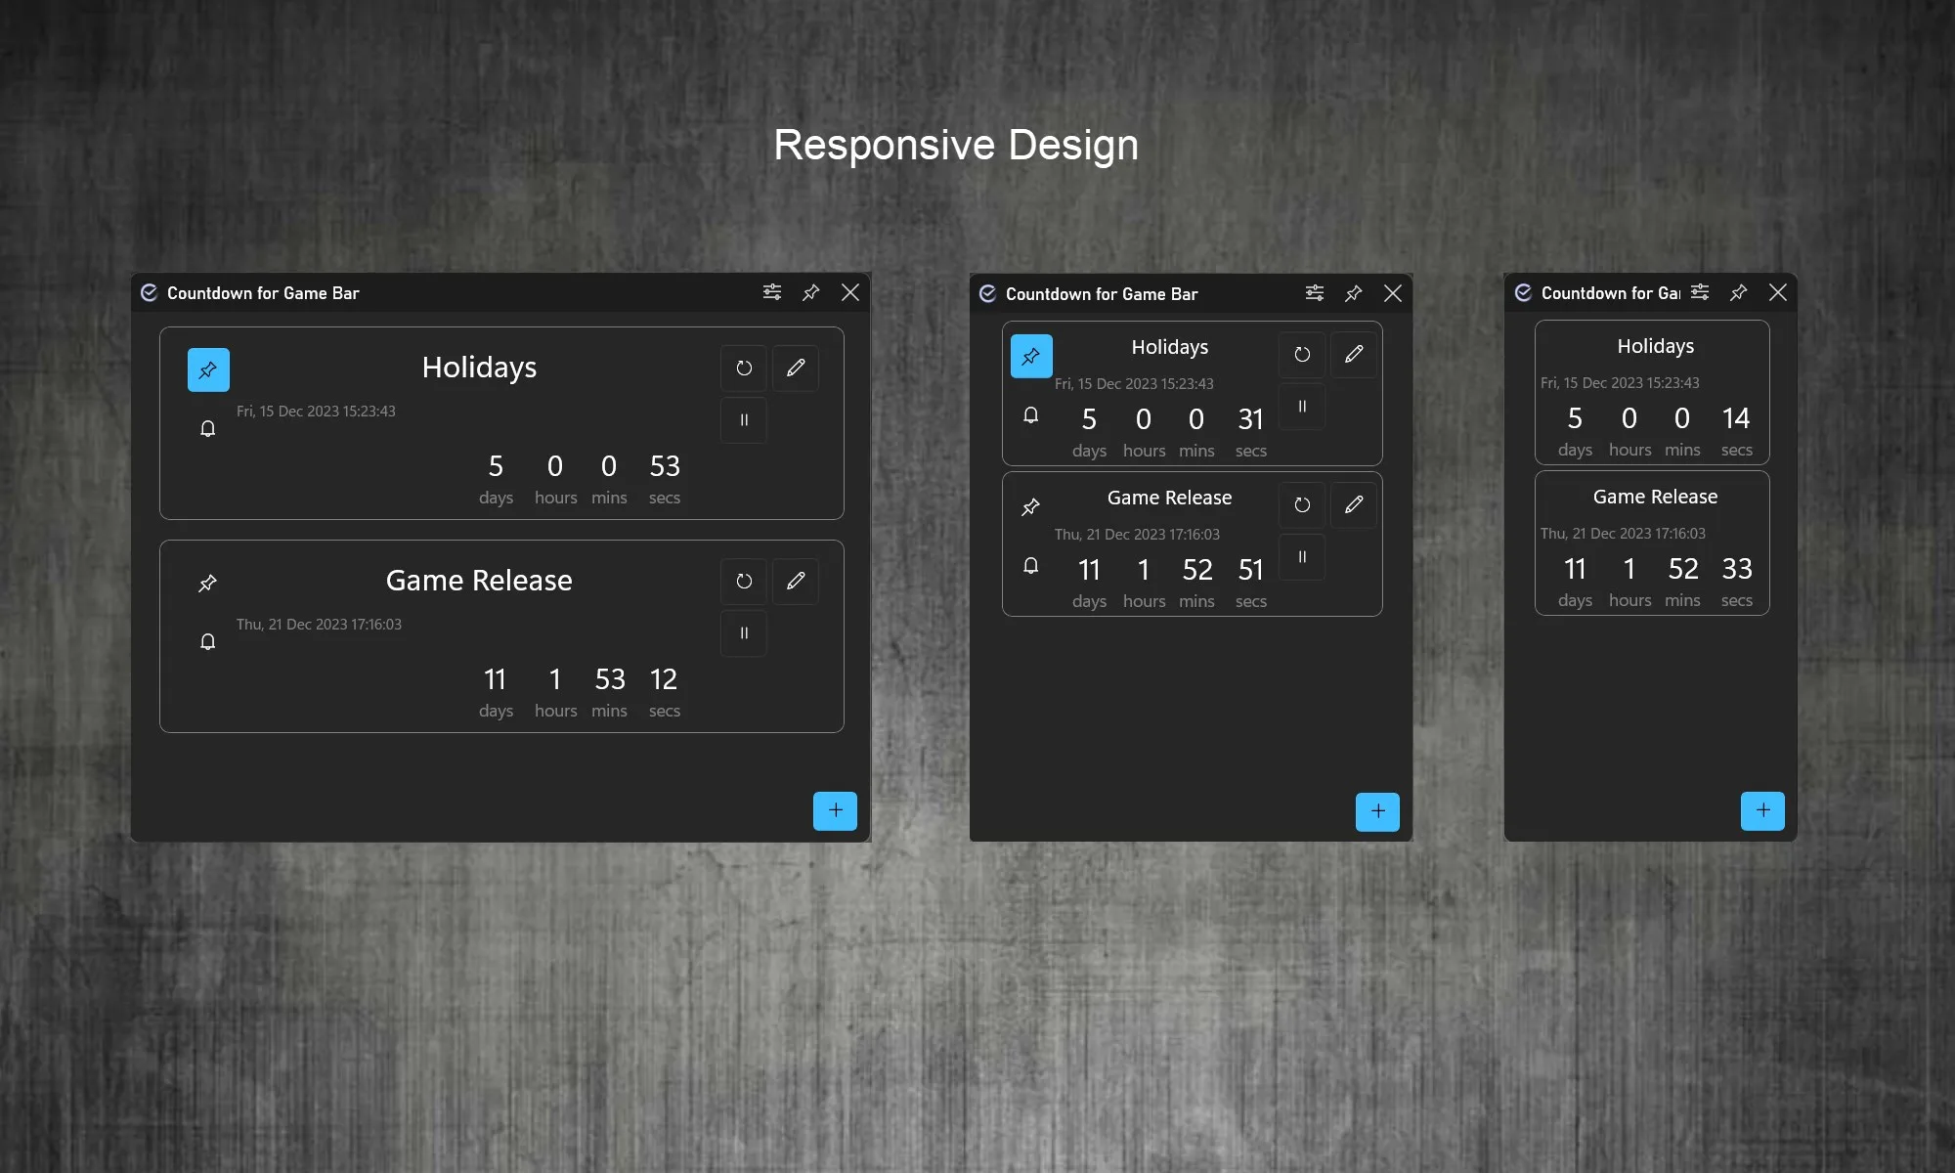
Task: Select Holidays card title in right widget
Action: point(1656,346)
